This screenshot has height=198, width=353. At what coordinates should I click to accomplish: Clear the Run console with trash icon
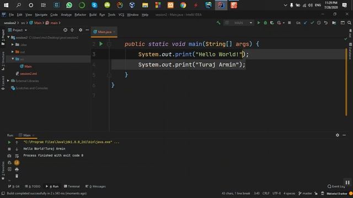coord(17,176)
